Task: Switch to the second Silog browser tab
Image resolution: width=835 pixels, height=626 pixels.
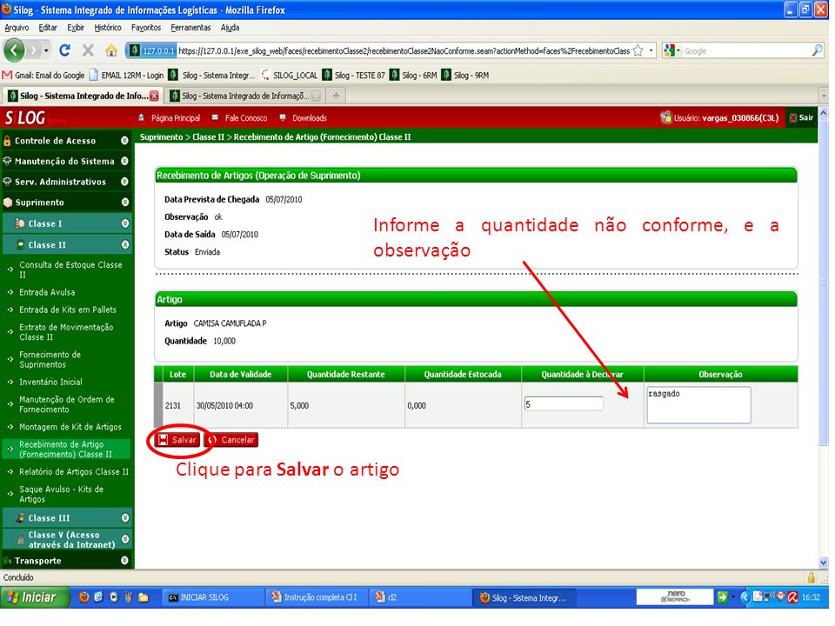Action: 245,96
